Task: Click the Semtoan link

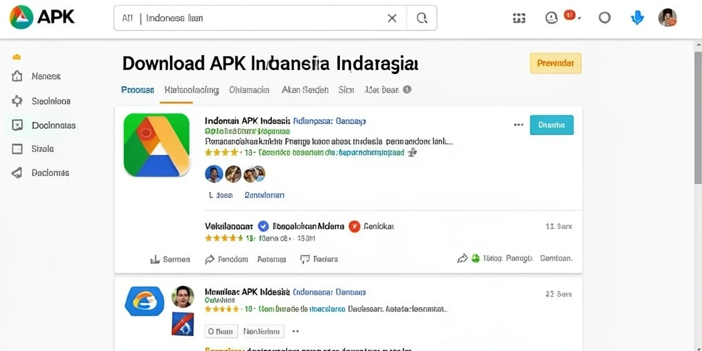Action: [556, 258]
